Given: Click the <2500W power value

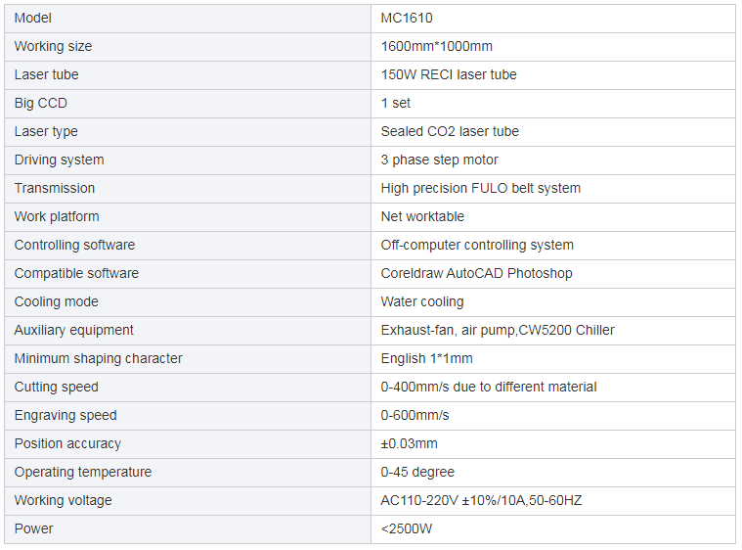Looking at the screenshot, I should (407, 528).
